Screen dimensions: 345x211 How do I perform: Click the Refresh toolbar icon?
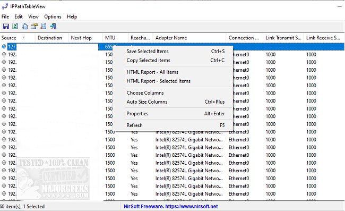tap(15, 26)
